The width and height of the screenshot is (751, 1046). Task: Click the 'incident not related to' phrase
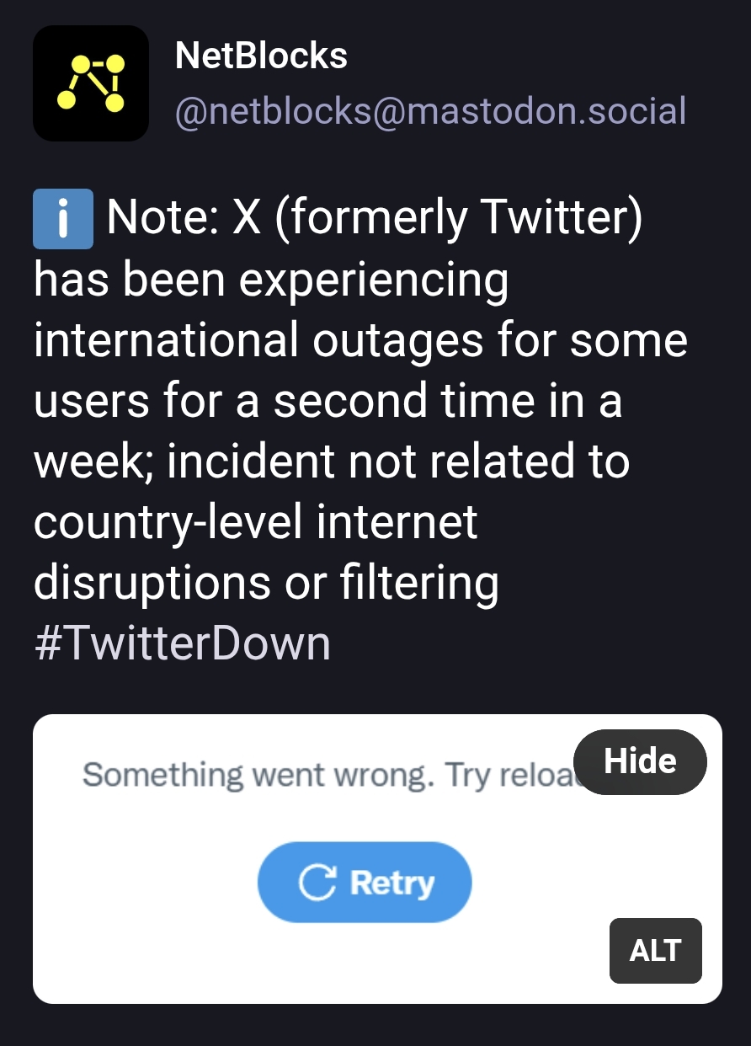tap(397, 462)
